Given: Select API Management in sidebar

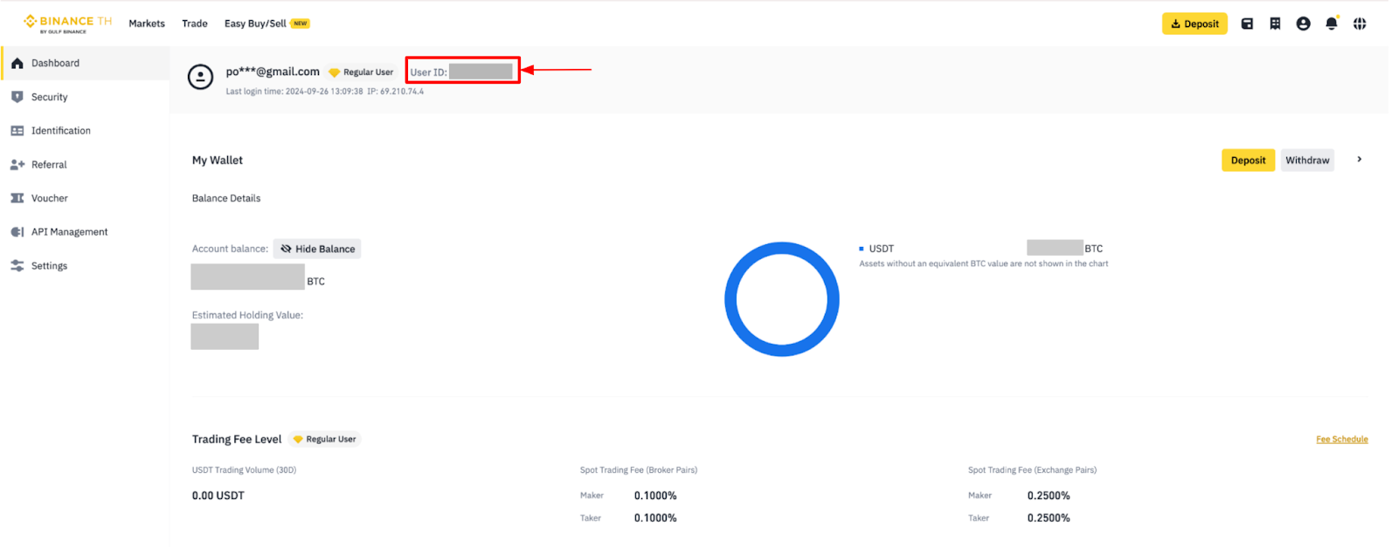Looking at the screenshot, I should 69,232.
